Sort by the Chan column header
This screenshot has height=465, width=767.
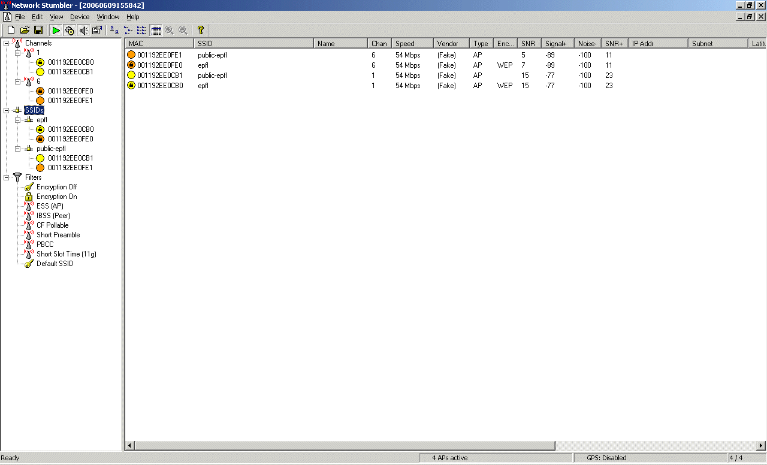click(379, 44)
